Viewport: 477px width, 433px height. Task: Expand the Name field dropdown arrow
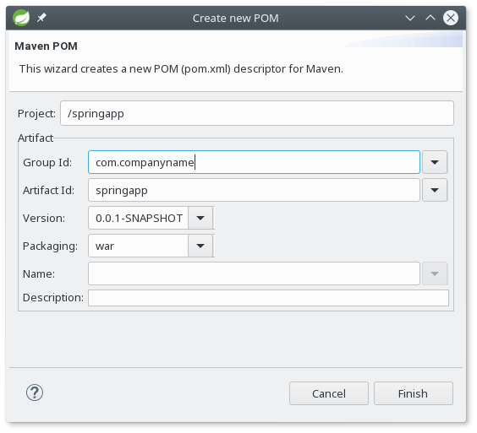(x=435, y=273)
